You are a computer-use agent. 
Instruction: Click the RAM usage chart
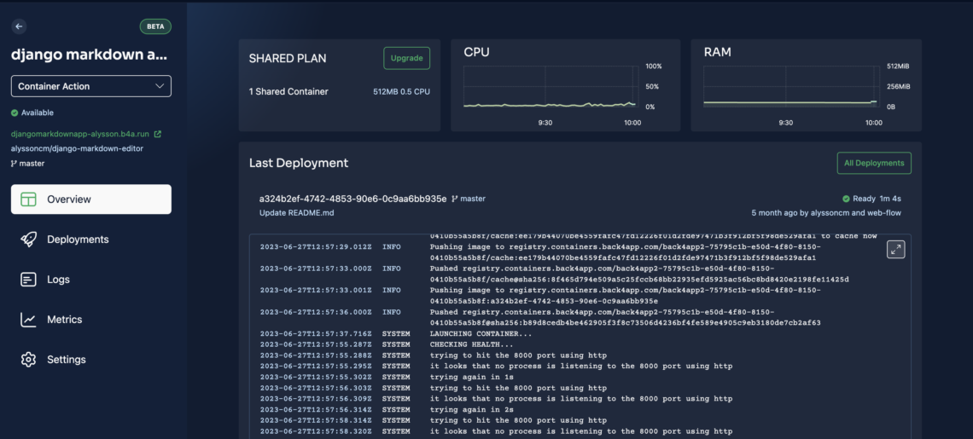790,86
